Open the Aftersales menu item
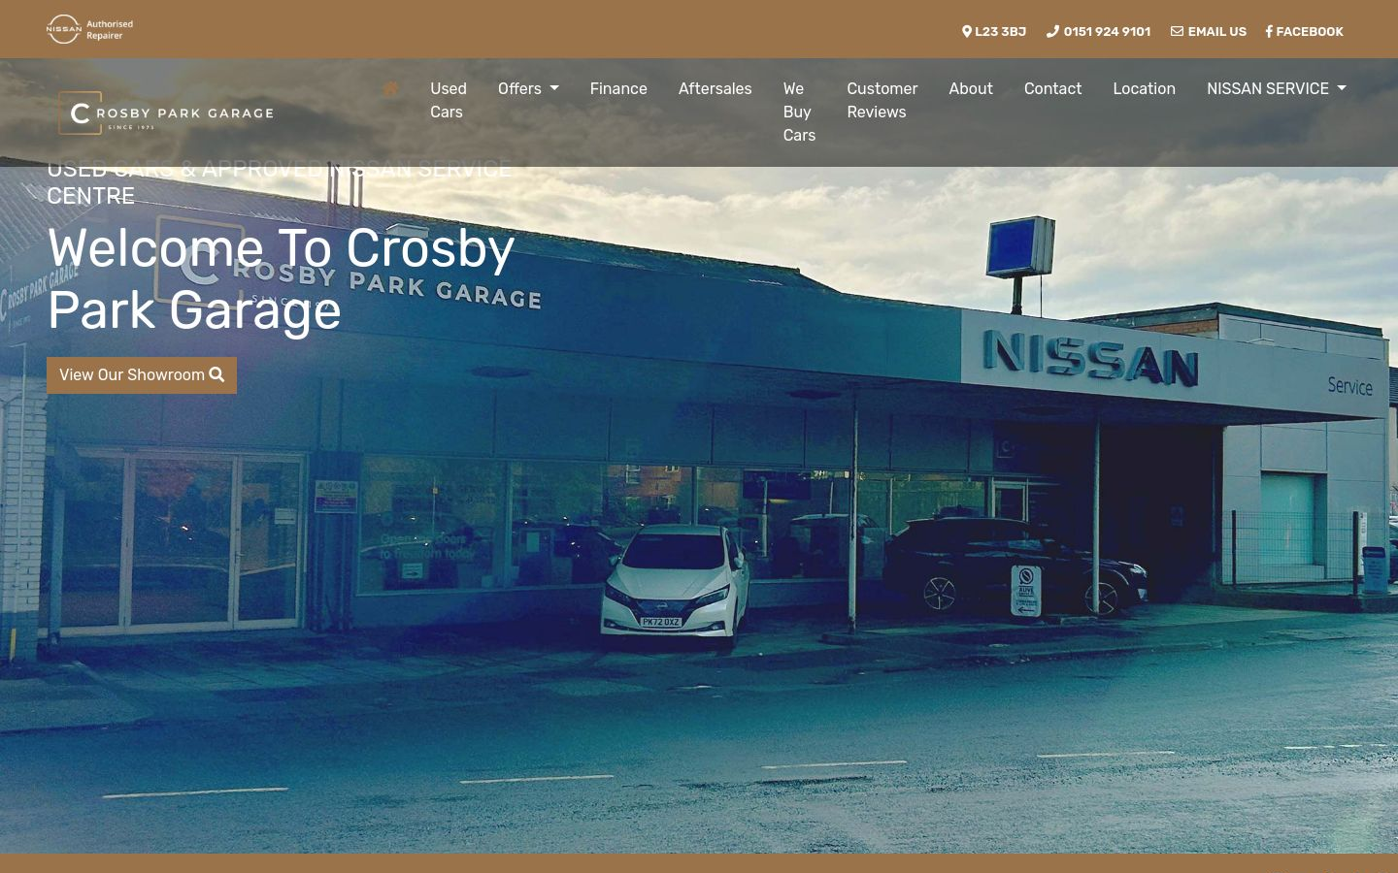Viewport: 1398px width, 873px height. pos(715,88)
